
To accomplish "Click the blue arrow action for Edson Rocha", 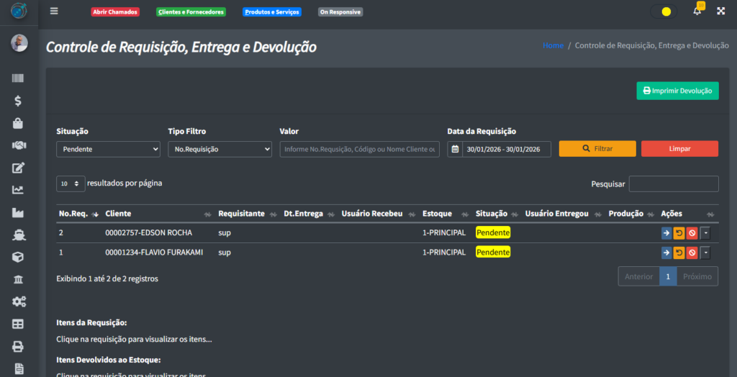I will 666,233.
